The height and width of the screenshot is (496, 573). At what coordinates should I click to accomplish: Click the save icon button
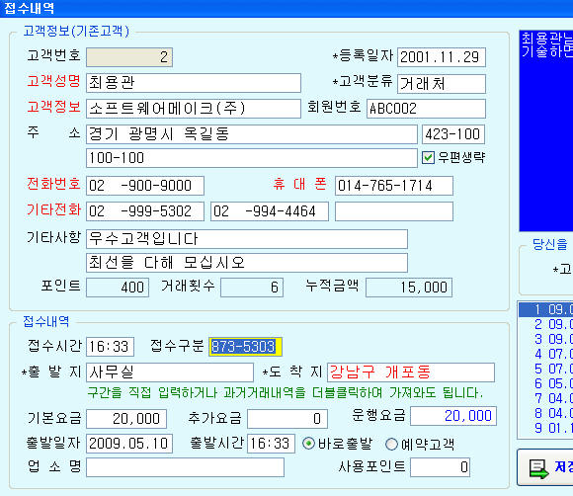pyautogui.click(x=545, y=467)
